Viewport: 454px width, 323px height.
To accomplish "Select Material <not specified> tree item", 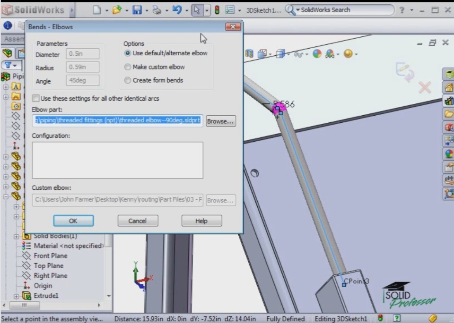I will point(69,246).
